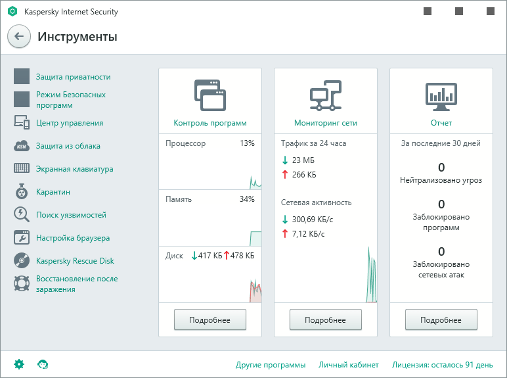Click the vulnerability search magnifier icon
Screen dimensions: 507x378
22,214
